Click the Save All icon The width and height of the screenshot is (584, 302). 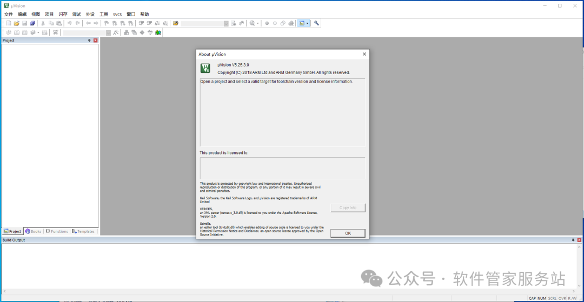point(32,23)
